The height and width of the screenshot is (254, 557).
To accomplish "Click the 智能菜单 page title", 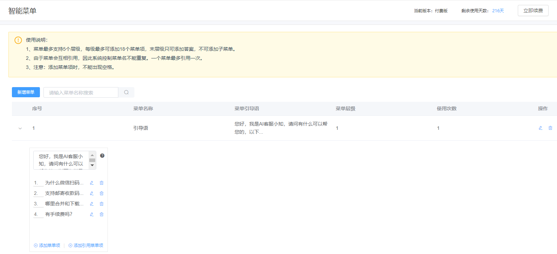I will click(x=22, y=11).
